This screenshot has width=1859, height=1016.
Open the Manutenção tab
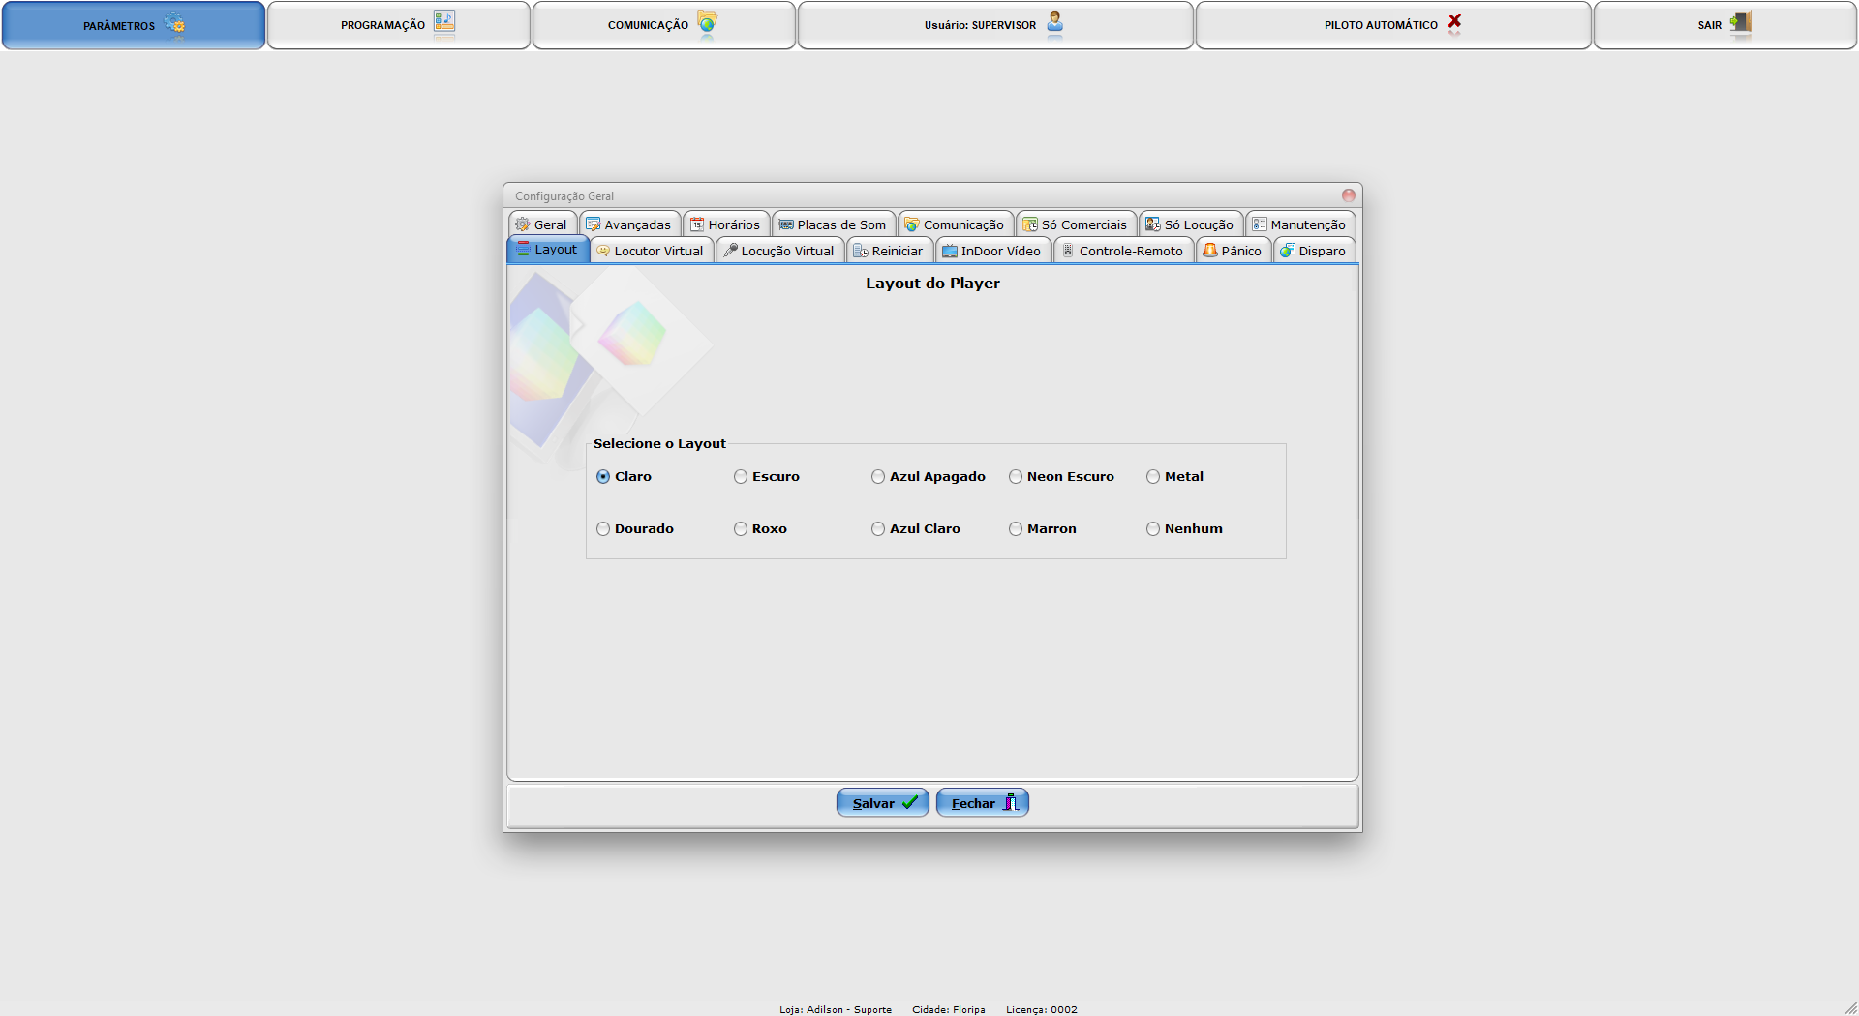[1300, 224]
